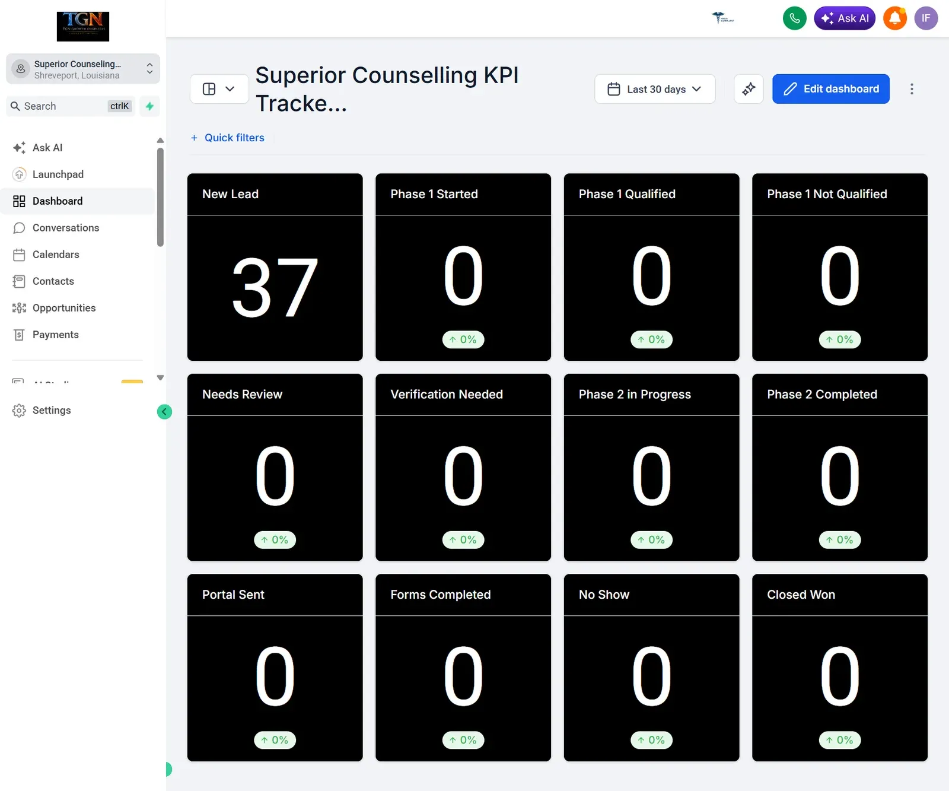The height and width of the screenshot is (791, 949).
Task: Click the Dashboard grid icon in sidebar
Action: tap(19, 201)
